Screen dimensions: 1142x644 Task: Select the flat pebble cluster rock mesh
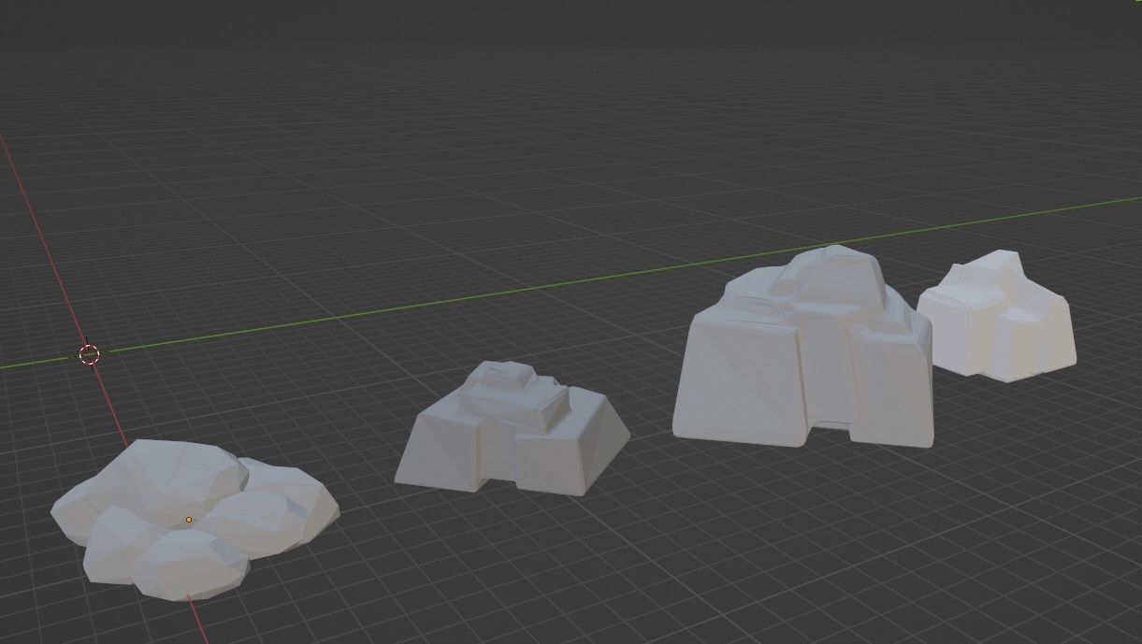[195, 519]
